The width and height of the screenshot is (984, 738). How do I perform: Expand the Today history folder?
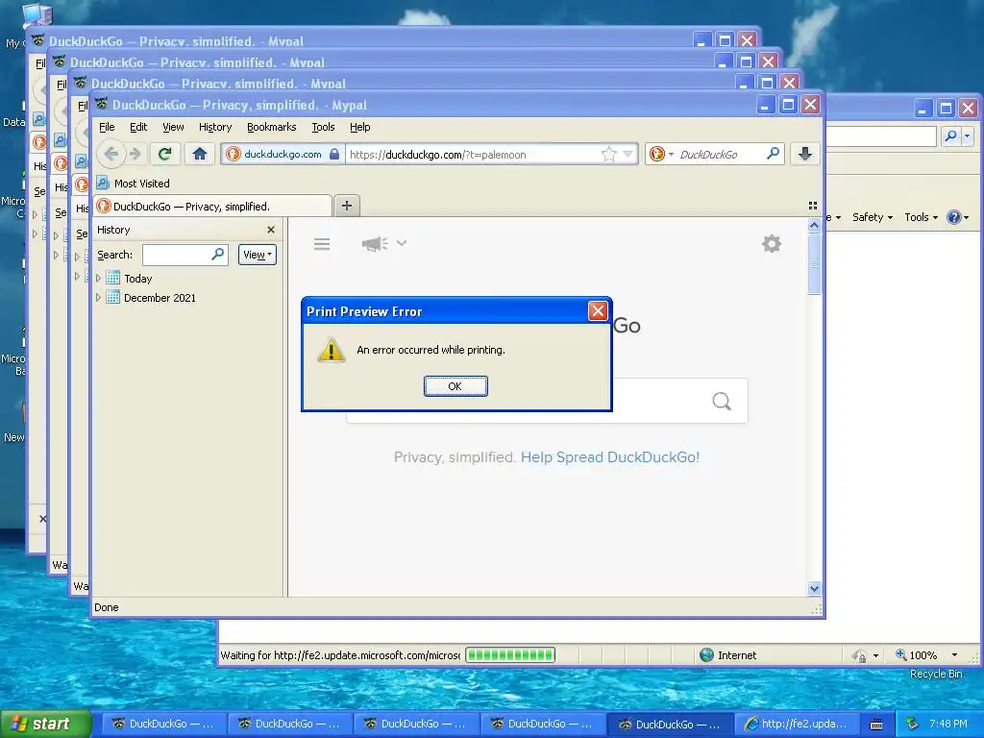coord(99,278)
